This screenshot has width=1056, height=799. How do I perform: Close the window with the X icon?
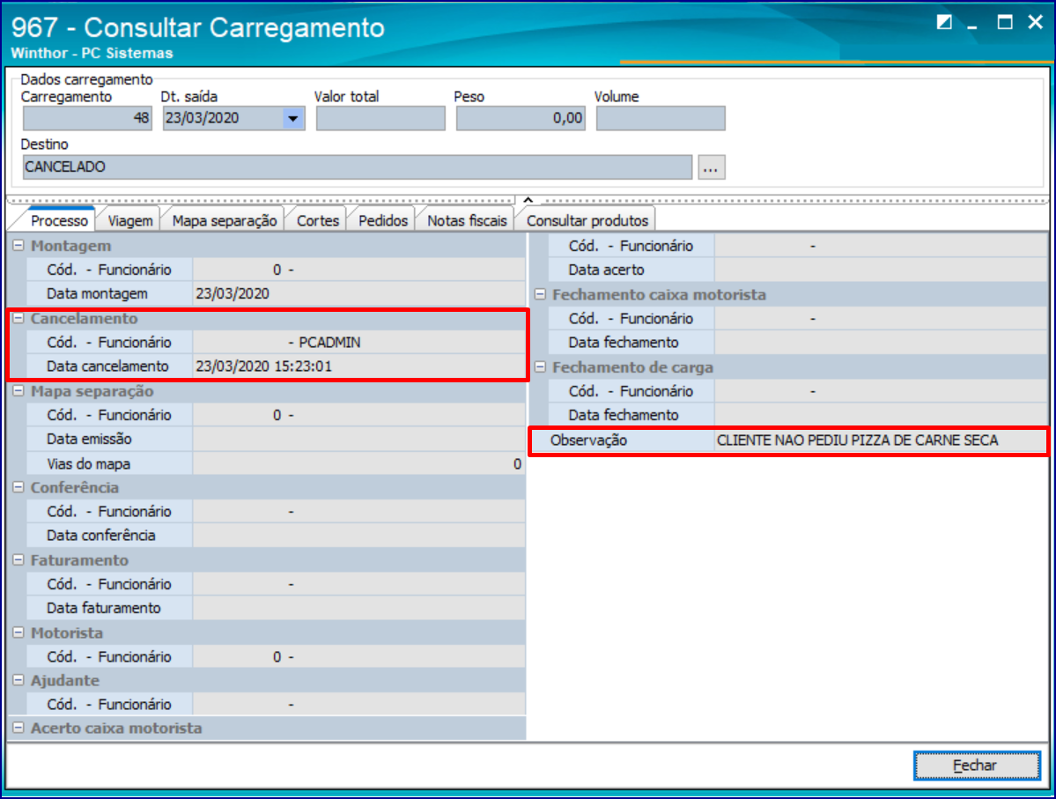[x=1035, y=22]
